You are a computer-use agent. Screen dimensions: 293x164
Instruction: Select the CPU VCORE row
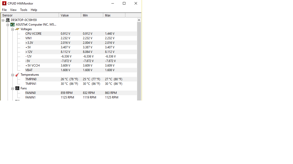point(81,34)
